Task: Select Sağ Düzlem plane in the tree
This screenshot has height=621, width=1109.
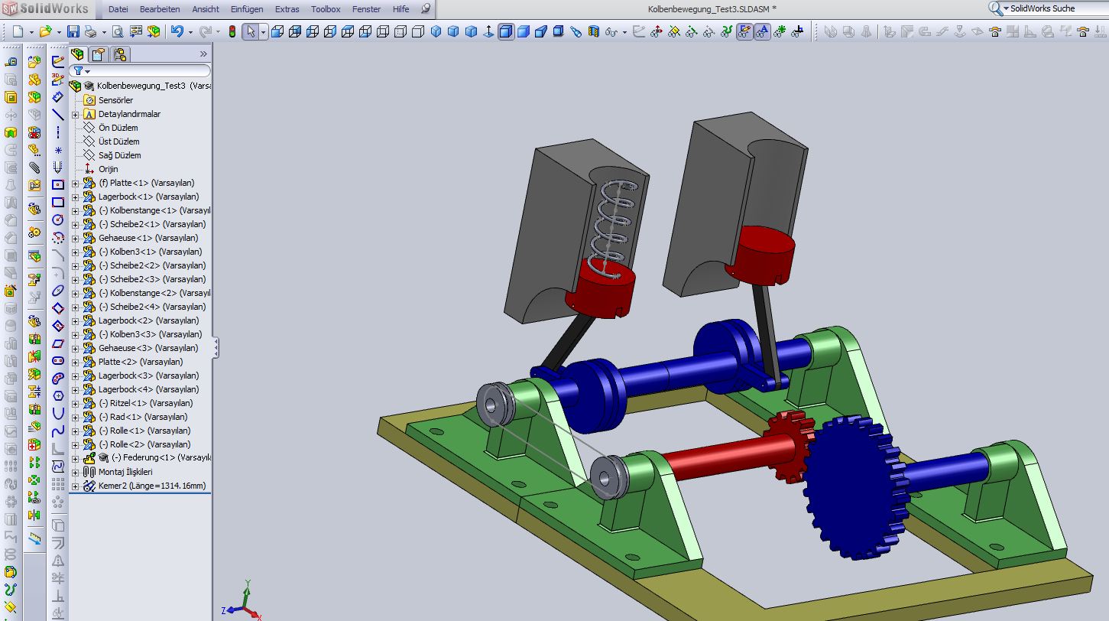Action: (x=119, y=155)
